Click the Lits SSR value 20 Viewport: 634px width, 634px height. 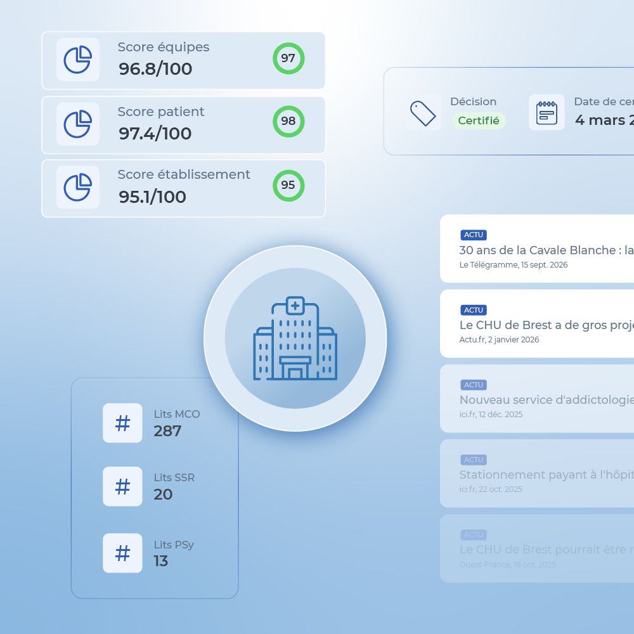pyautogui.click(x=163, y=495)
